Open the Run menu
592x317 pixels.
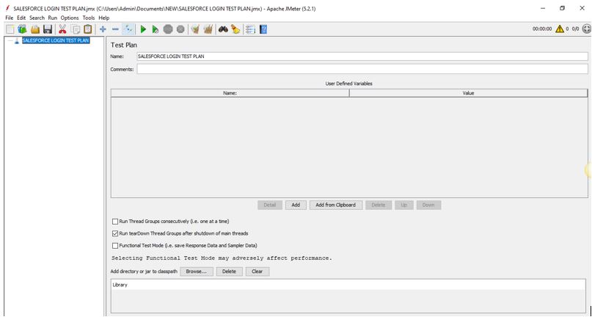tap(53, 18)
